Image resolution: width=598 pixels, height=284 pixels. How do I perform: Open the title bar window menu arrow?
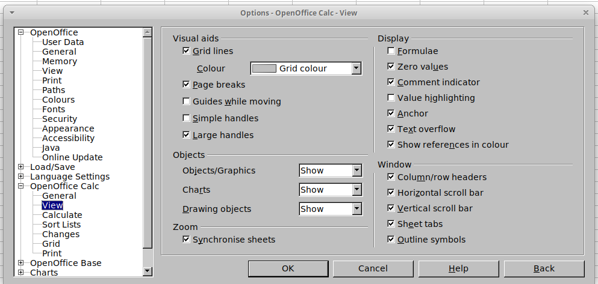[12, 13]
